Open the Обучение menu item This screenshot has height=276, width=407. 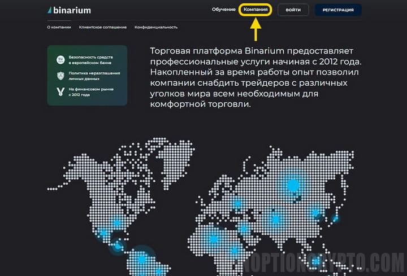pos(223,10)
